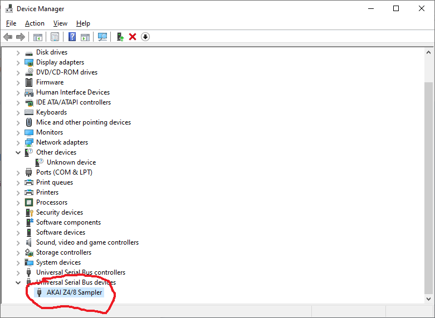Expand the Display adapters category
This screenshot has height=318, width=435.
click(x=18, y=63)
